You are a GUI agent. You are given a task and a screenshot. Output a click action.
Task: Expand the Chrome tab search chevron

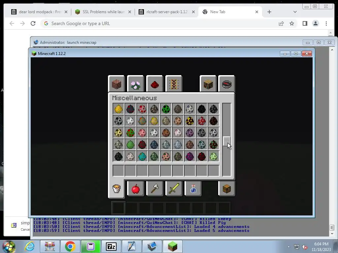[x=295, y=12]
